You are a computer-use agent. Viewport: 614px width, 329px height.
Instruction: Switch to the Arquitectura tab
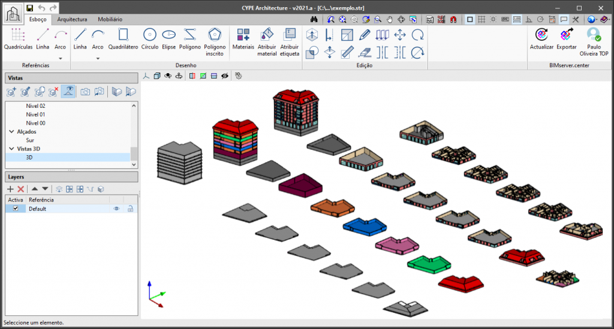point(72,19)
